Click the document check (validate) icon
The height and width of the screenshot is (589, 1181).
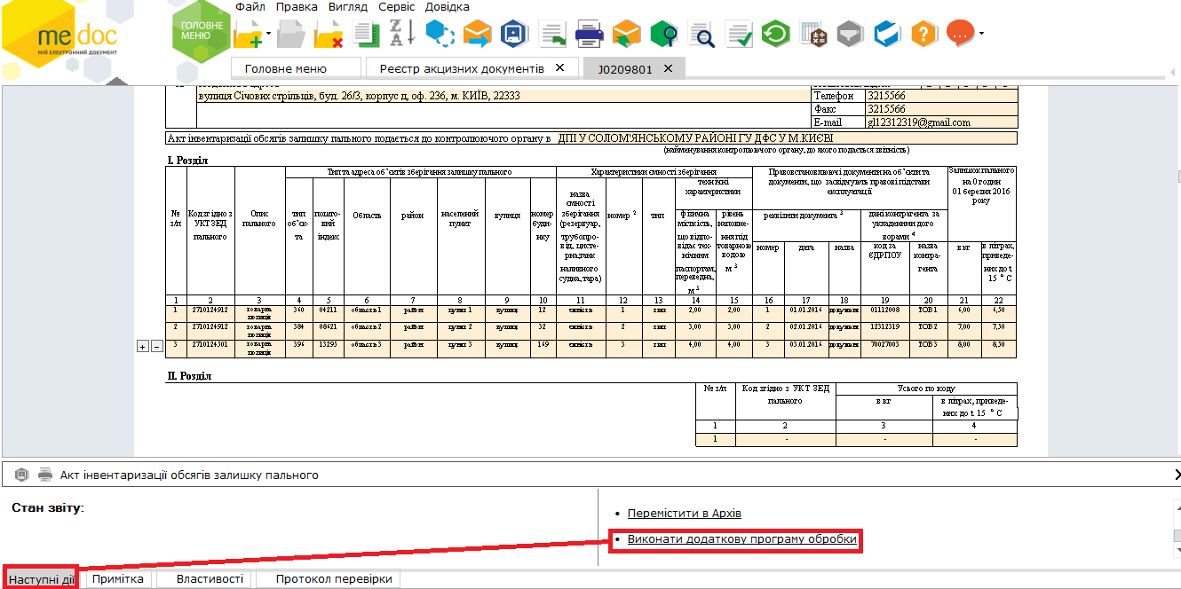[738, 35]
